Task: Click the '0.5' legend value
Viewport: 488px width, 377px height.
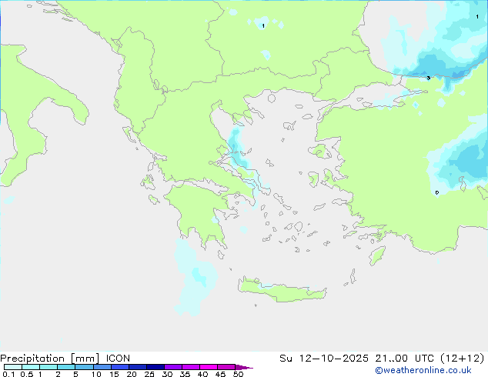Action: point(26,374)
